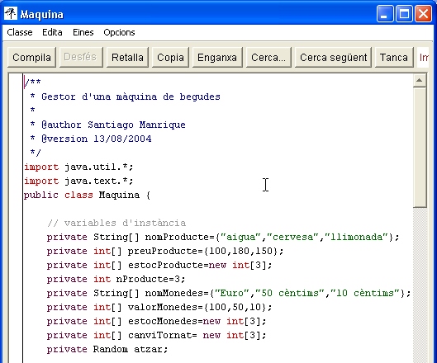437x363 pixels.
Task: Click the Enganxa (paste) button
Action: pos(217,58)
